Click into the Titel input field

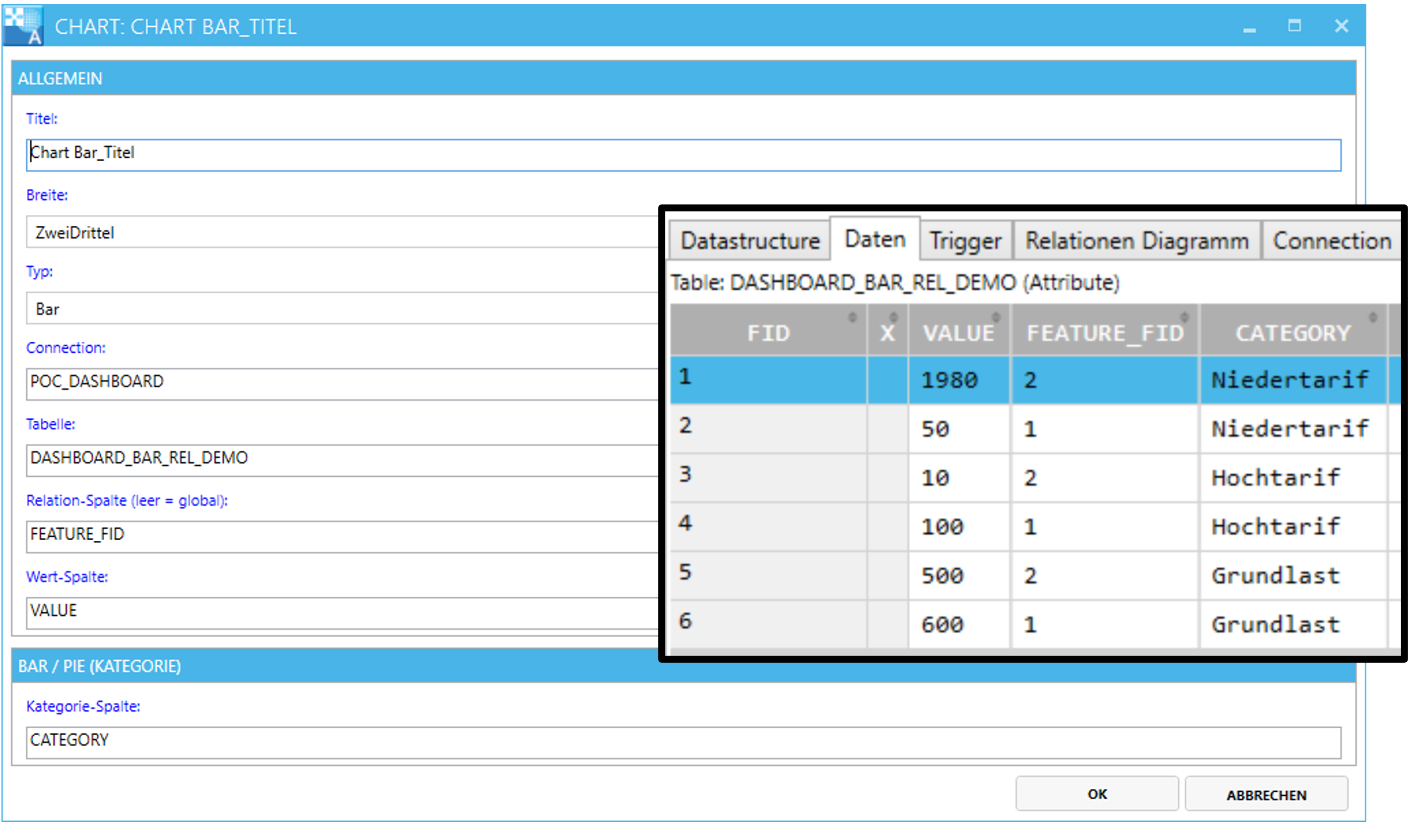tap(683, 155)
